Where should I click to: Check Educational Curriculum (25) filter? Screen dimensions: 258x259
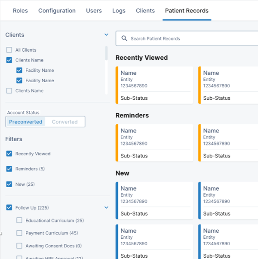pyautogui.click(x=19, y=220)
